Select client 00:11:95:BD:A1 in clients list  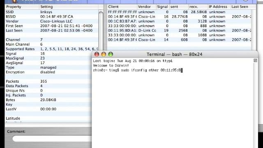(122, 30)
